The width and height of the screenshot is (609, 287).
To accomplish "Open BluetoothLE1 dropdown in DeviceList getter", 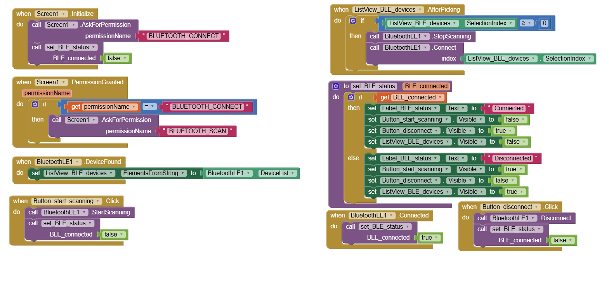I will [x=229, y=173].
